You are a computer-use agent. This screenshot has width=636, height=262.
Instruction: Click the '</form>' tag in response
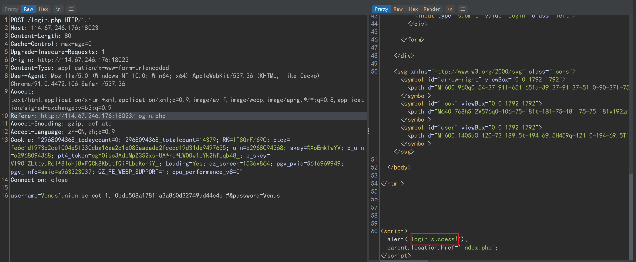point(413,40)
